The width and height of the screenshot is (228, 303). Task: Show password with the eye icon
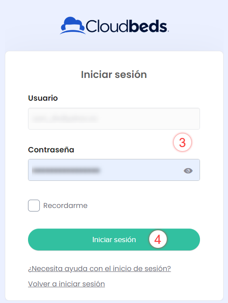pyautogui.click(x=188, y=171)
